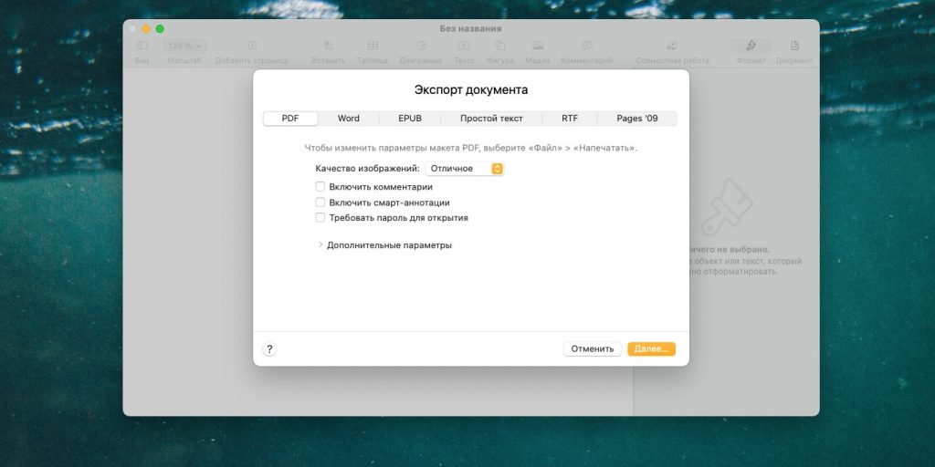Switch to the Word export tab
Viewport: 935px width, 467px height.
(348, 119)
